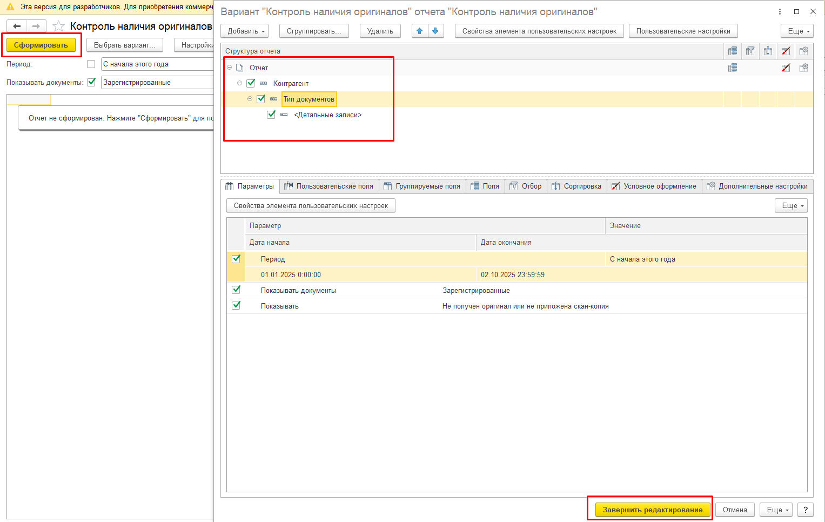Click the conditional formatting brush icon in header
The image size is (825, 522).
click(786, 51)
